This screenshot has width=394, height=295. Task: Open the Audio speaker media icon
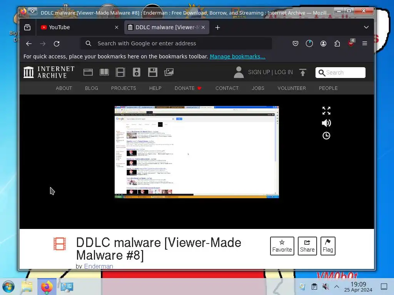click(x=137, y=72)
